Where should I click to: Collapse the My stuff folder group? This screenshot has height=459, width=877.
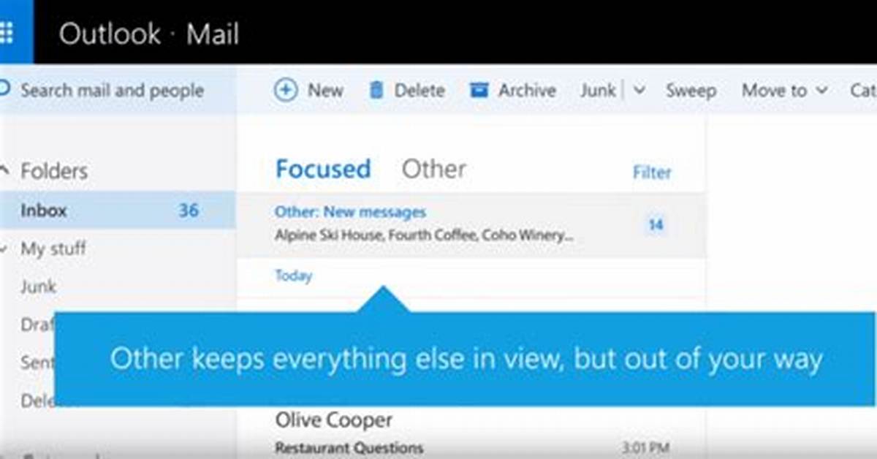[x=4, y=249]
